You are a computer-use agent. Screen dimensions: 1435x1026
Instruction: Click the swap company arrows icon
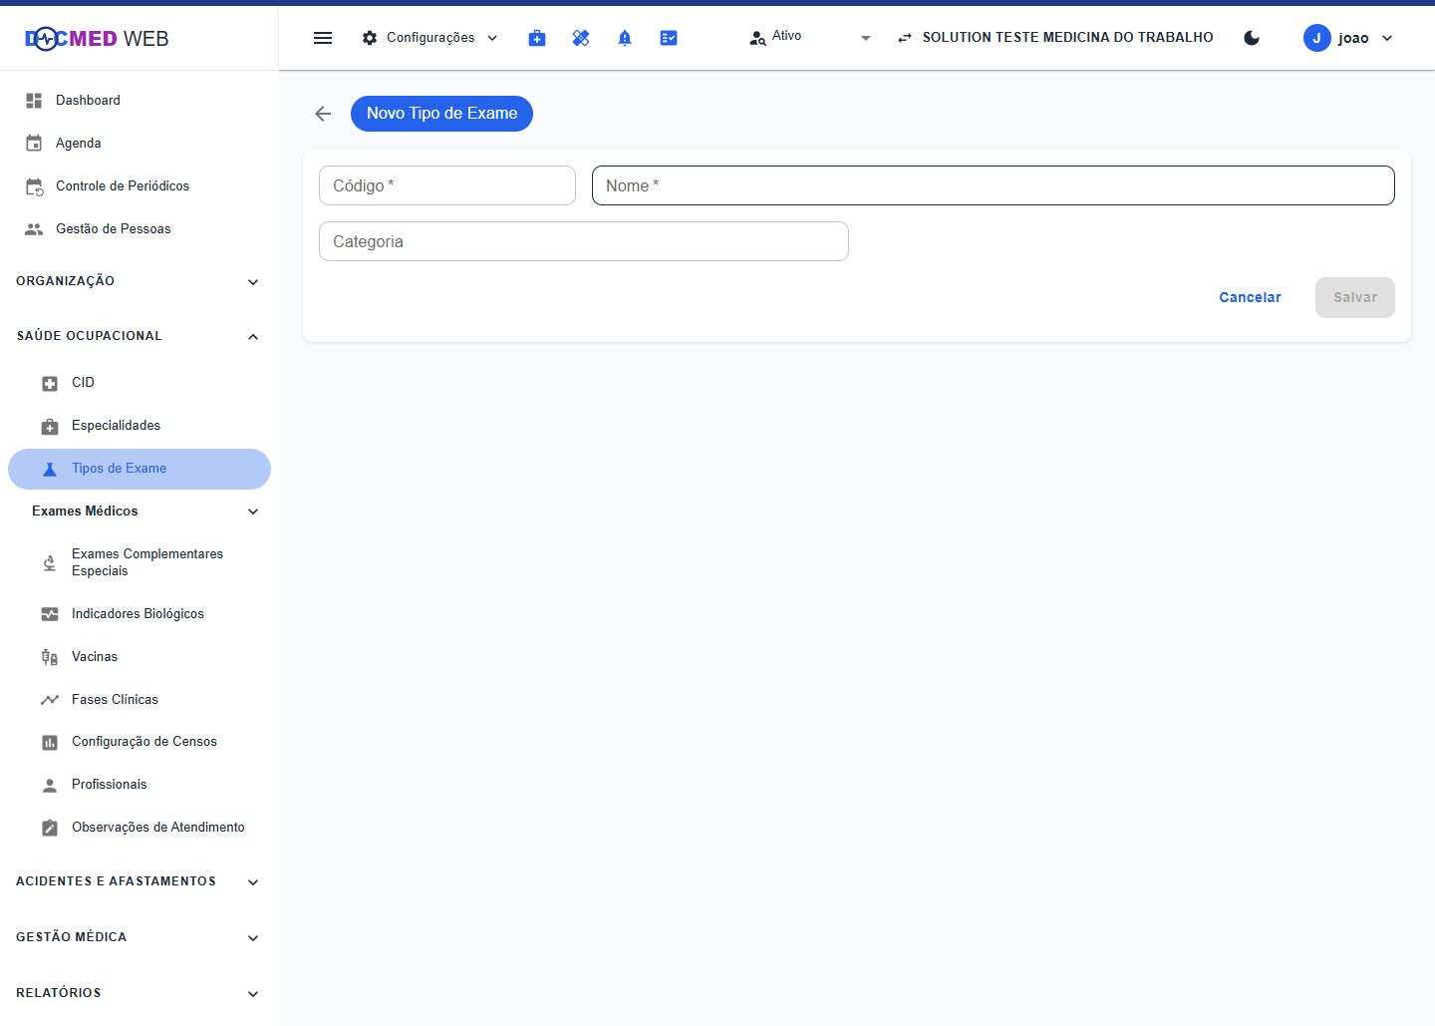point(905,38)
